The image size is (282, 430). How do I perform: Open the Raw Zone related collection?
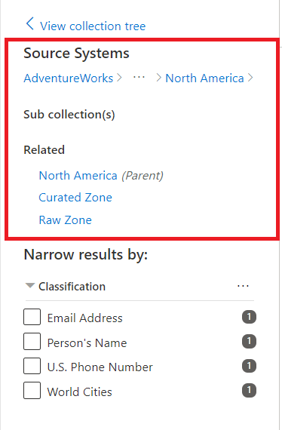[66, 220]
